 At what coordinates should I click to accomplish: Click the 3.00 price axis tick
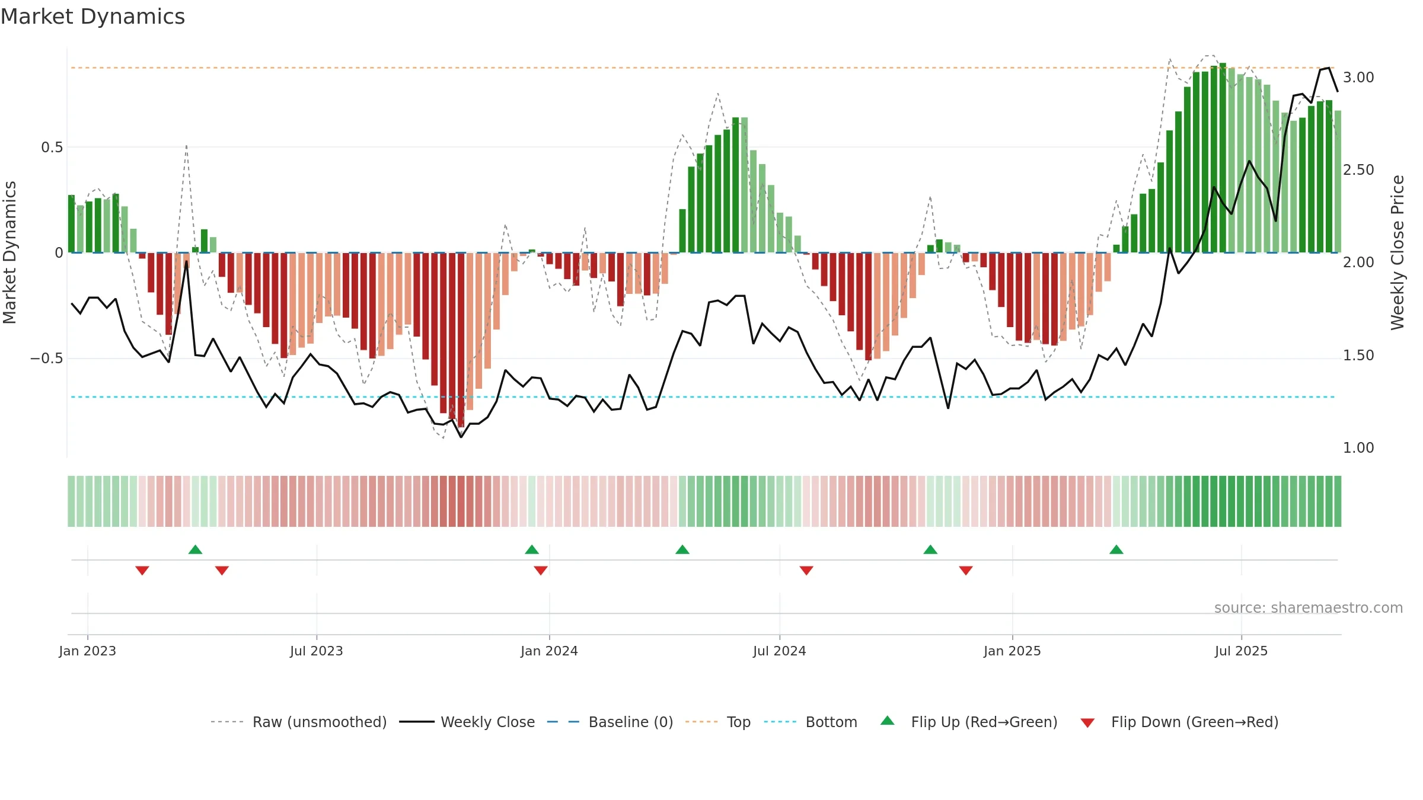pos(1358,78)
